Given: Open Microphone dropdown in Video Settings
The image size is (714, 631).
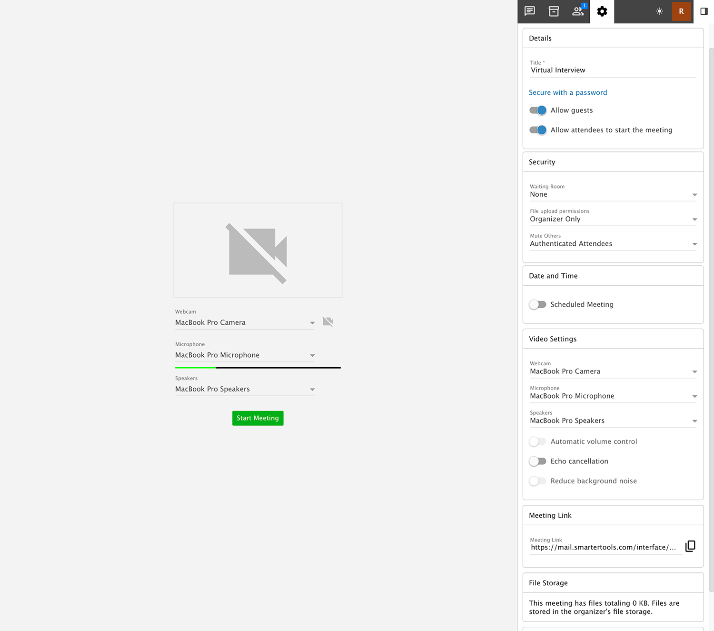Looking at the screenshot, I should 614,393.
